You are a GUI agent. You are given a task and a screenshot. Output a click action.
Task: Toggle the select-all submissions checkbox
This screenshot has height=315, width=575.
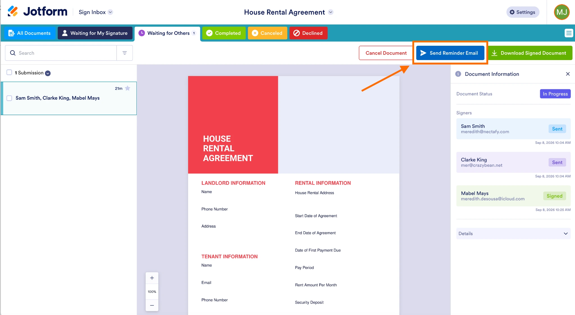(x=9, y=72)
